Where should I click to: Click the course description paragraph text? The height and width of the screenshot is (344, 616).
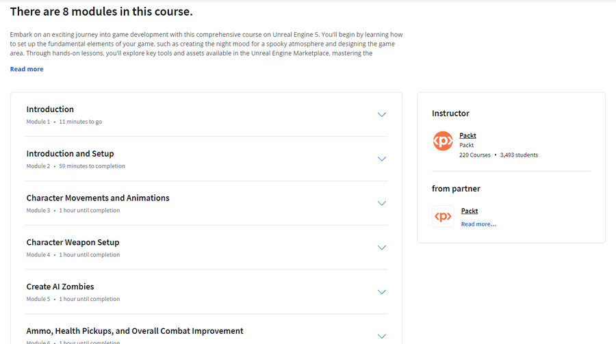click(206, 44)
